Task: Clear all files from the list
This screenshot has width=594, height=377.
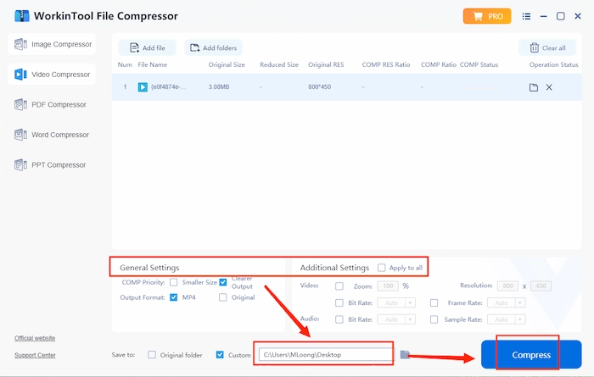Action: click(x=547, y=48)
